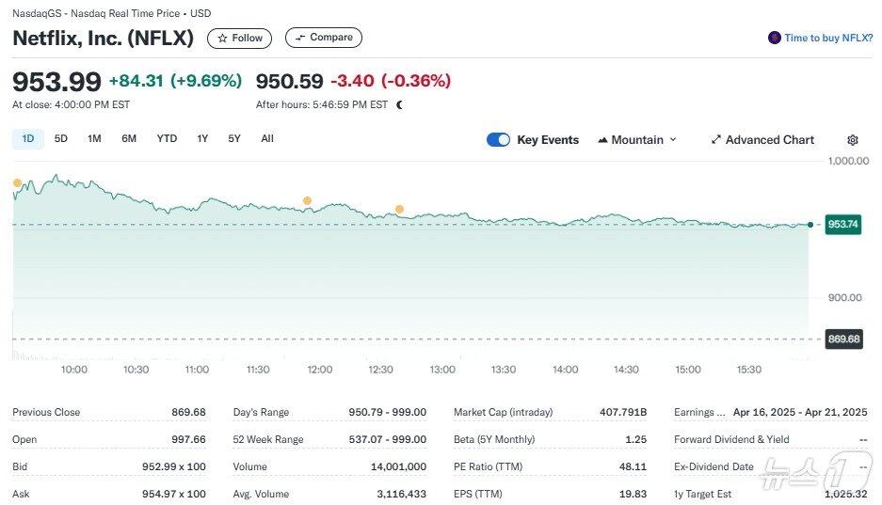This screenshot has height=505, width=882.
Task: Click first key event dot at market open
Action: (17, 182)
